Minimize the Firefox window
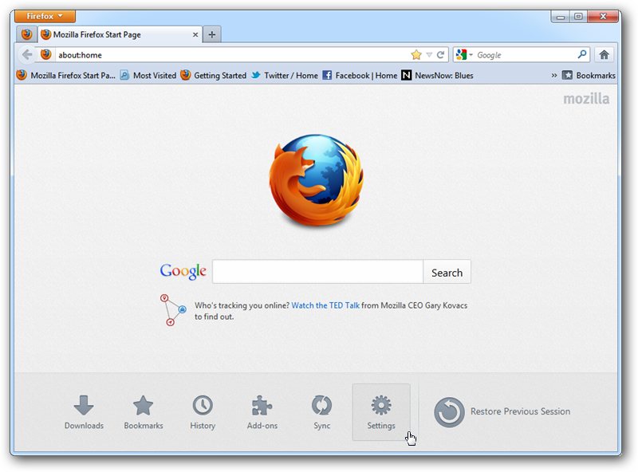 point(561,16)
